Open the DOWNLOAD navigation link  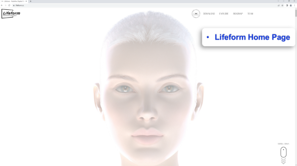[209, 14]
